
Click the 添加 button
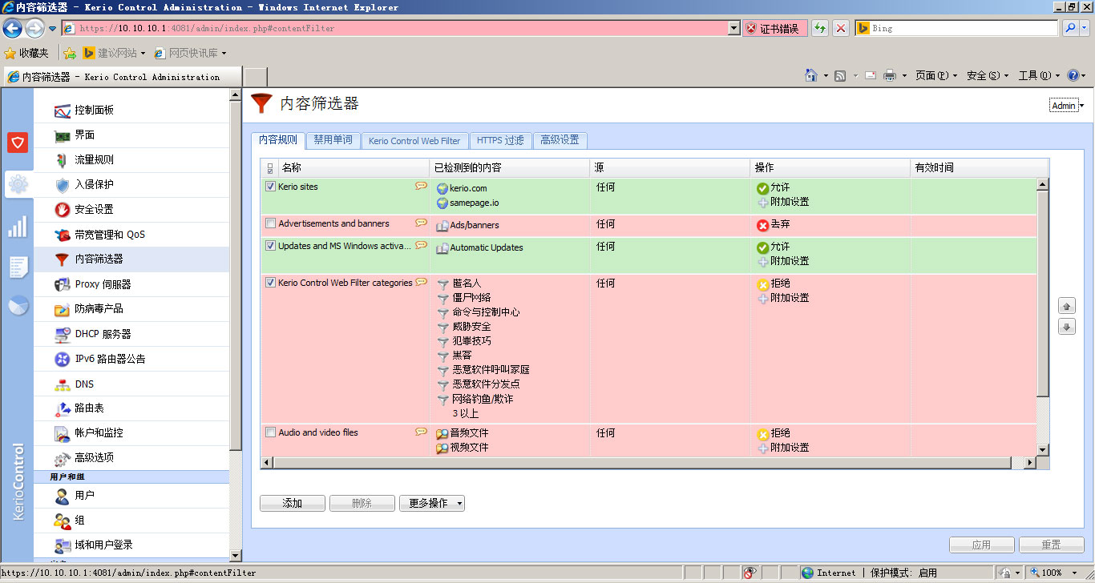pyautogui.click(x=293, y=503)
